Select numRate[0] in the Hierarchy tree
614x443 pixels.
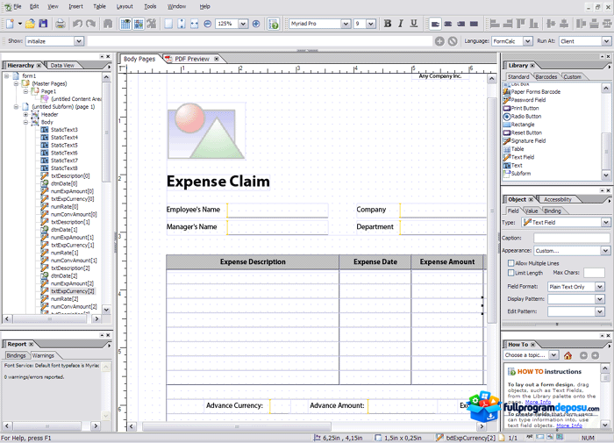click(64, 206)
